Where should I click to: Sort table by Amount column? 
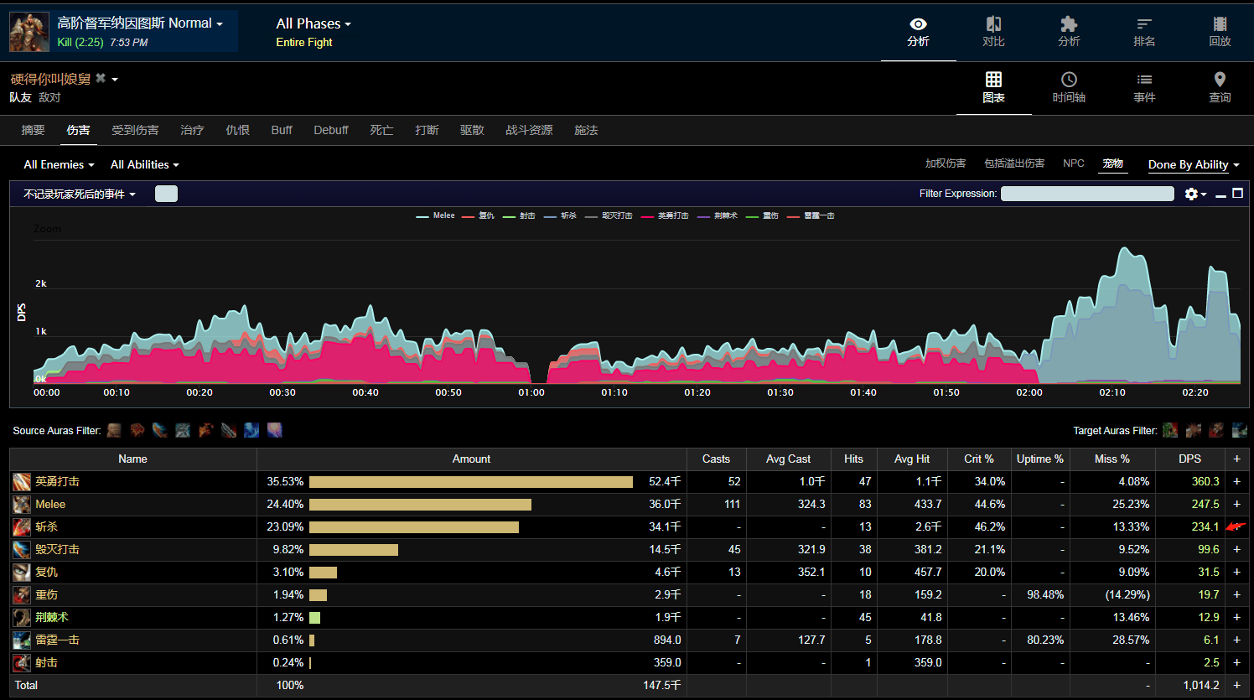471,459
